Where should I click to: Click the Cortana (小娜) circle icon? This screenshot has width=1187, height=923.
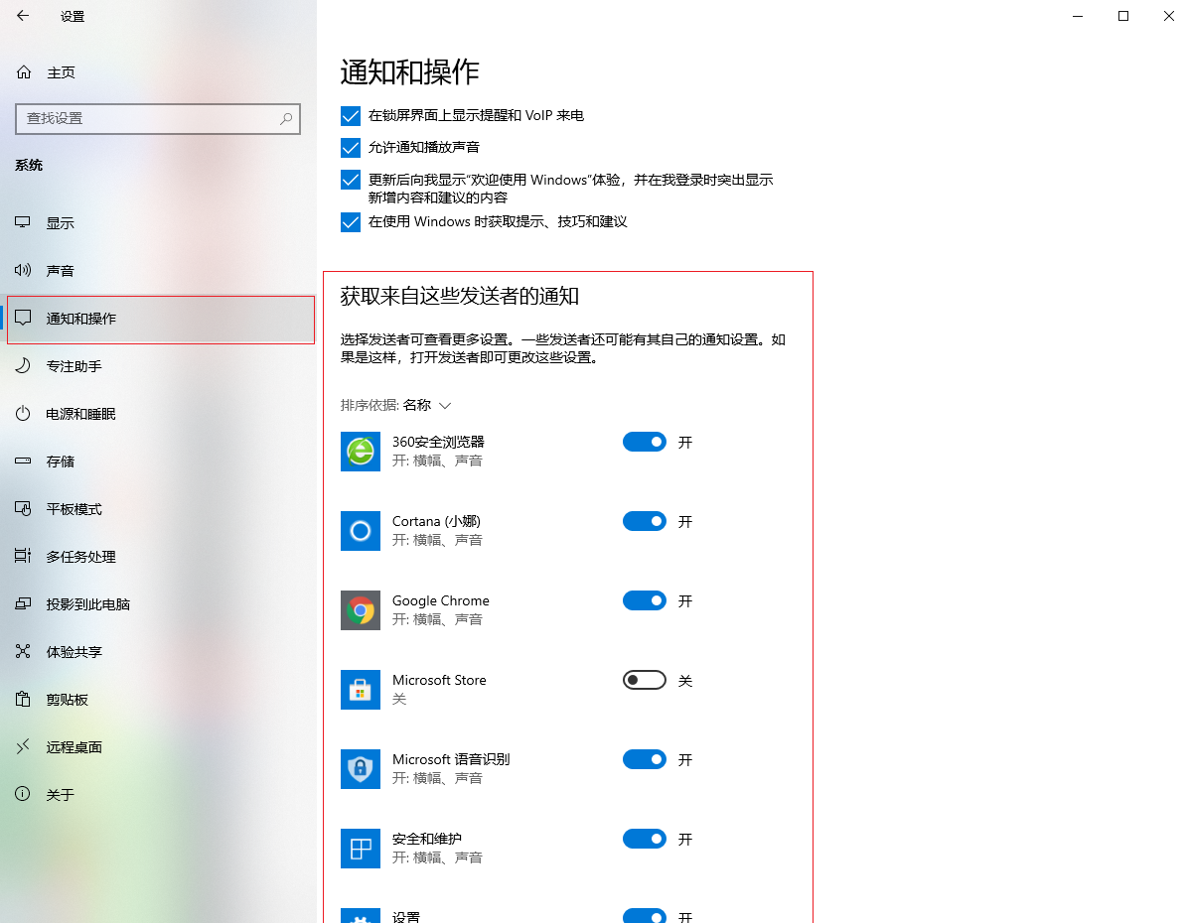360,531
